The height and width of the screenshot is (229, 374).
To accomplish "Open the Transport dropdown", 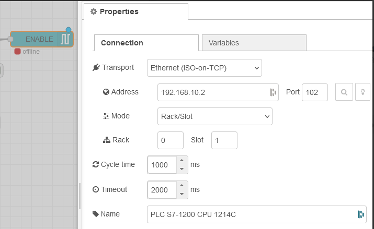I will click(205, 68).
